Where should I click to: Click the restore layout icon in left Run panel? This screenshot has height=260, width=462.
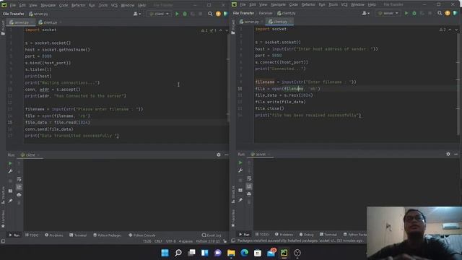click(x=10, y=191)
